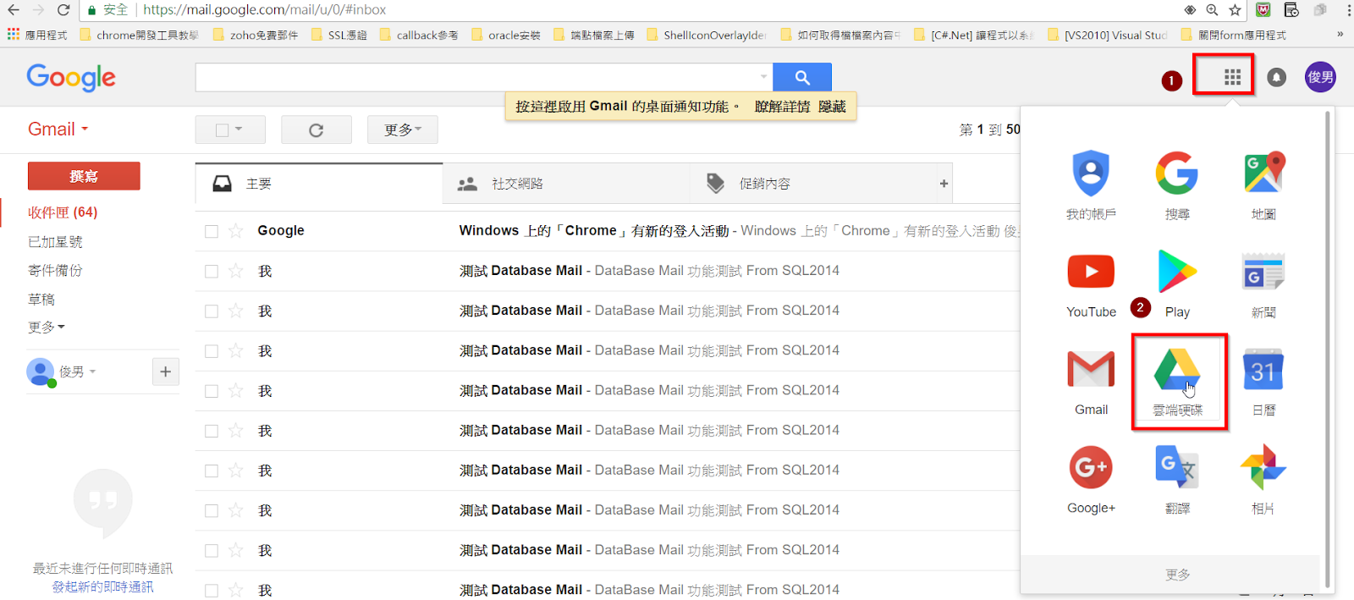Viewport: 1354px width, 600px height.
Task: Click the Chrome address bar URL
Action: [265, 10]
